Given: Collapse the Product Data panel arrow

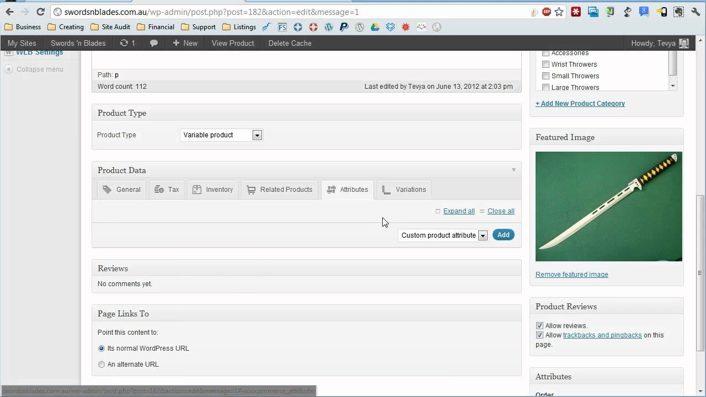Looking at the screenshot, I should (x=514, y=170).
